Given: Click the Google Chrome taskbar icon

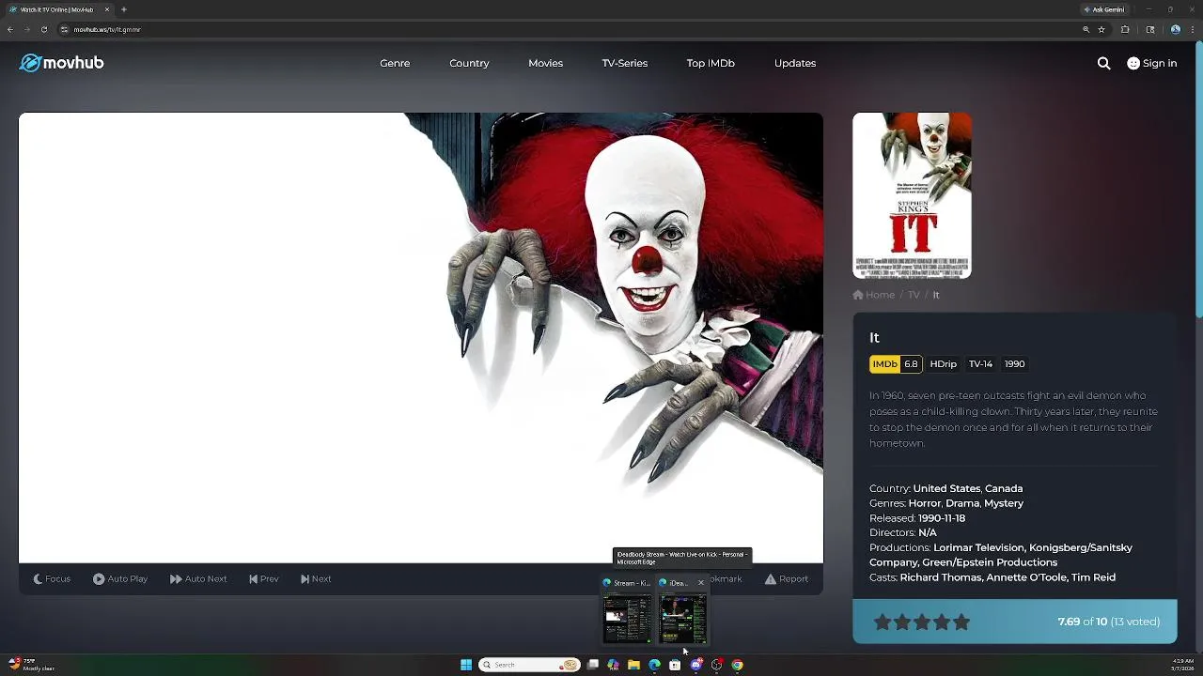Looking at the screenshot, I should pos(737,665).
